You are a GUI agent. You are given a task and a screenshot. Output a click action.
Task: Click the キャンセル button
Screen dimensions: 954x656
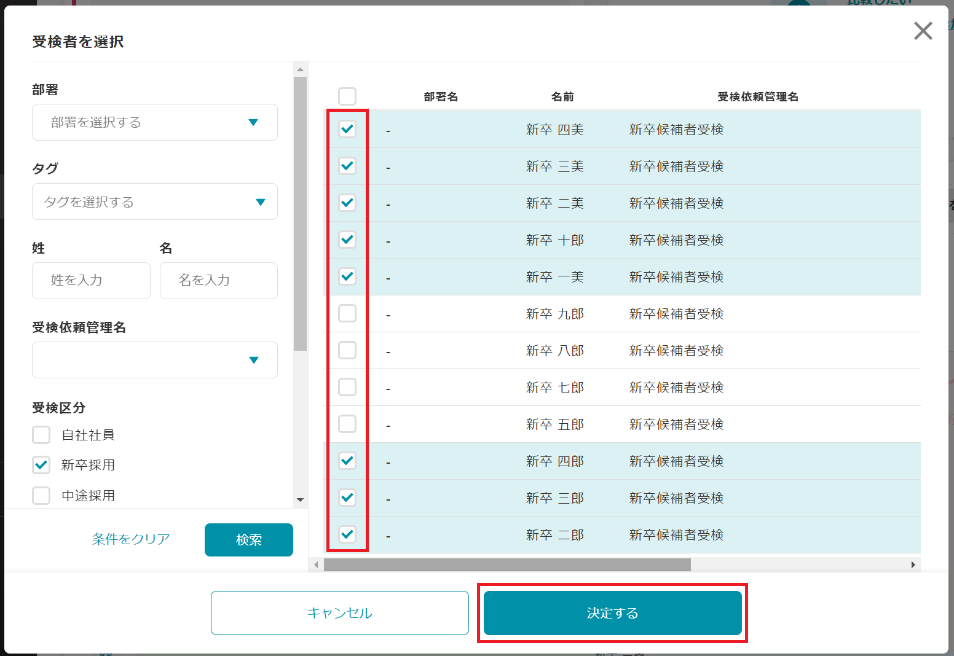click(339, 613)
